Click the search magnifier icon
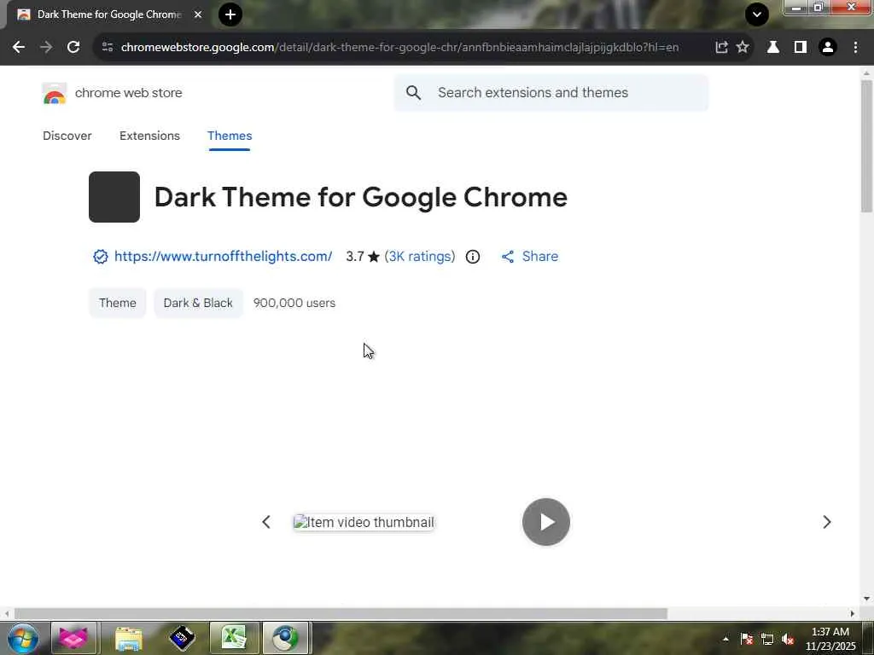This screenshot has height=655, width=874. point(413,92)
